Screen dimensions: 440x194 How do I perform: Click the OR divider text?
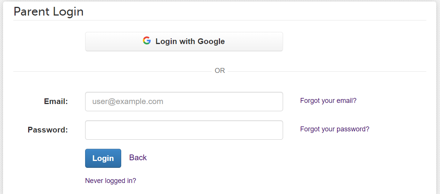(220, 71)
